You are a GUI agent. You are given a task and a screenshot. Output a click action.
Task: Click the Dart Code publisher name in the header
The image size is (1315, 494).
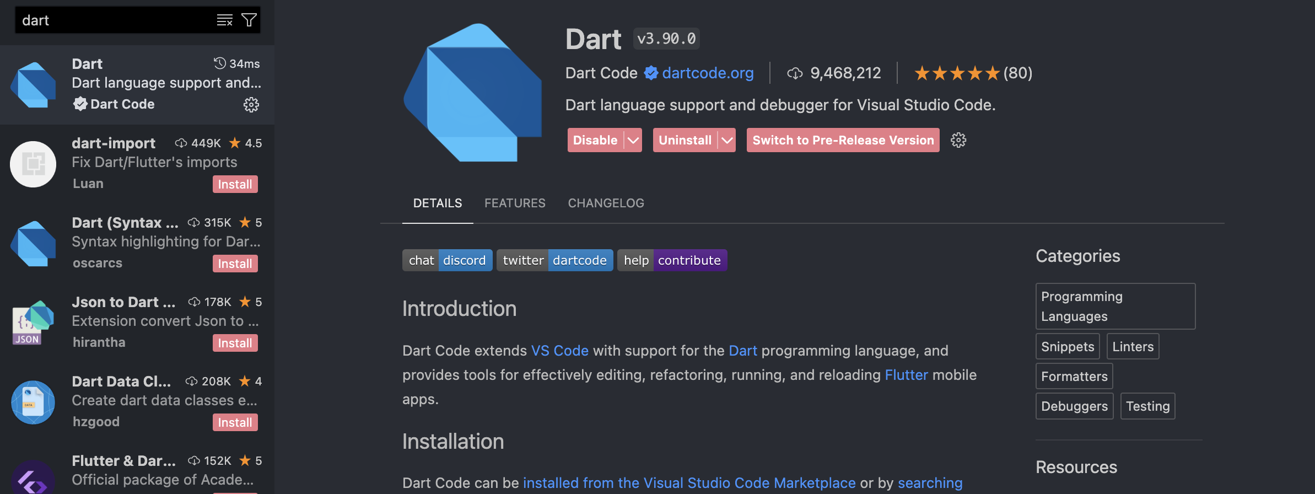(x=601, y=73)
